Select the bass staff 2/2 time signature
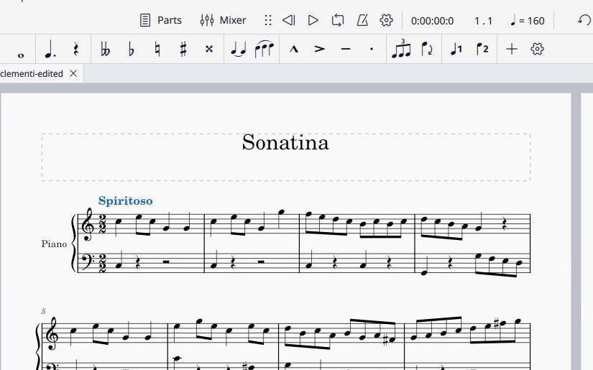This screenshot has height=370, width=593. pos(102,263)
